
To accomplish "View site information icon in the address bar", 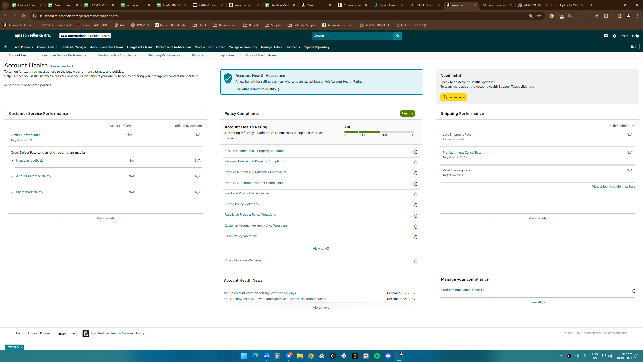I will pos(34,16).
